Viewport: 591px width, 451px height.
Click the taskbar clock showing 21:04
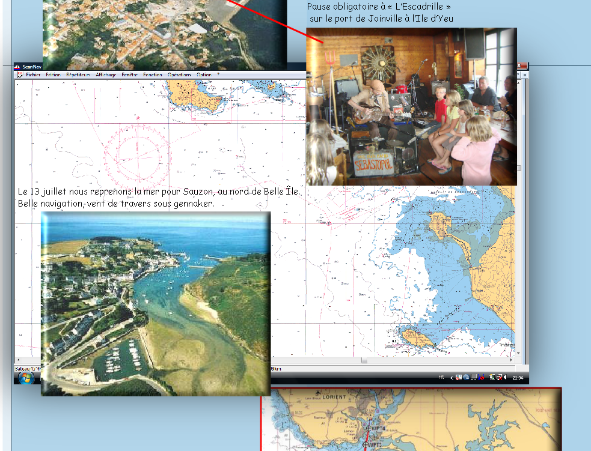518,377
